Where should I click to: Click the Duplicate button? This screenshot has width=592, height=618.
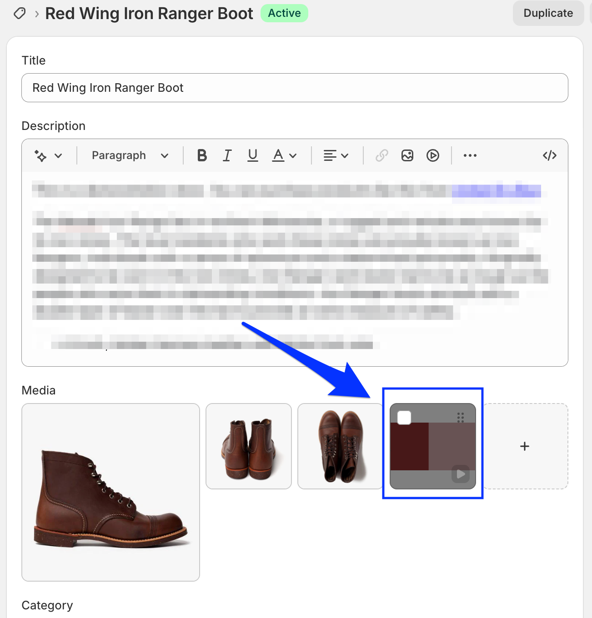pos(548,13)
